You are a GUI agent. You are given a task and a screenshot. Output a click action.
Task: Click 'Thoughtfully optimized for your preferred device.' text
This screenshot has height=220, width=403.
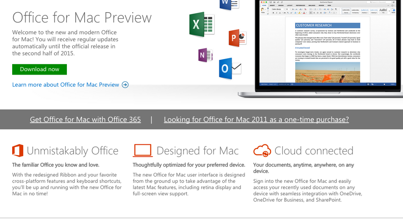pyautogui.click(x=189, y=165)
